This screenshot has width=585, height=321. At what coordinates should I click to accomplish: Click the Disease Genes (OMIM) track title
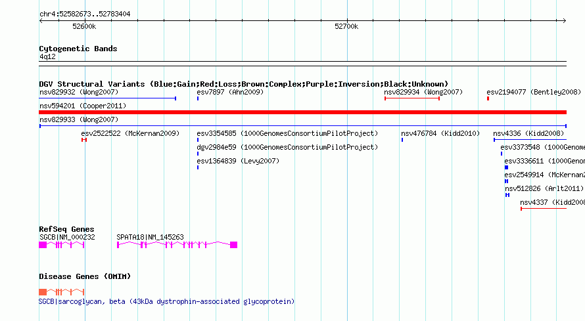85,276
